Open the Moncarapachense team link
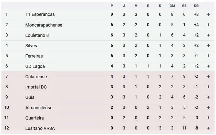 click(x=44, y=25)
